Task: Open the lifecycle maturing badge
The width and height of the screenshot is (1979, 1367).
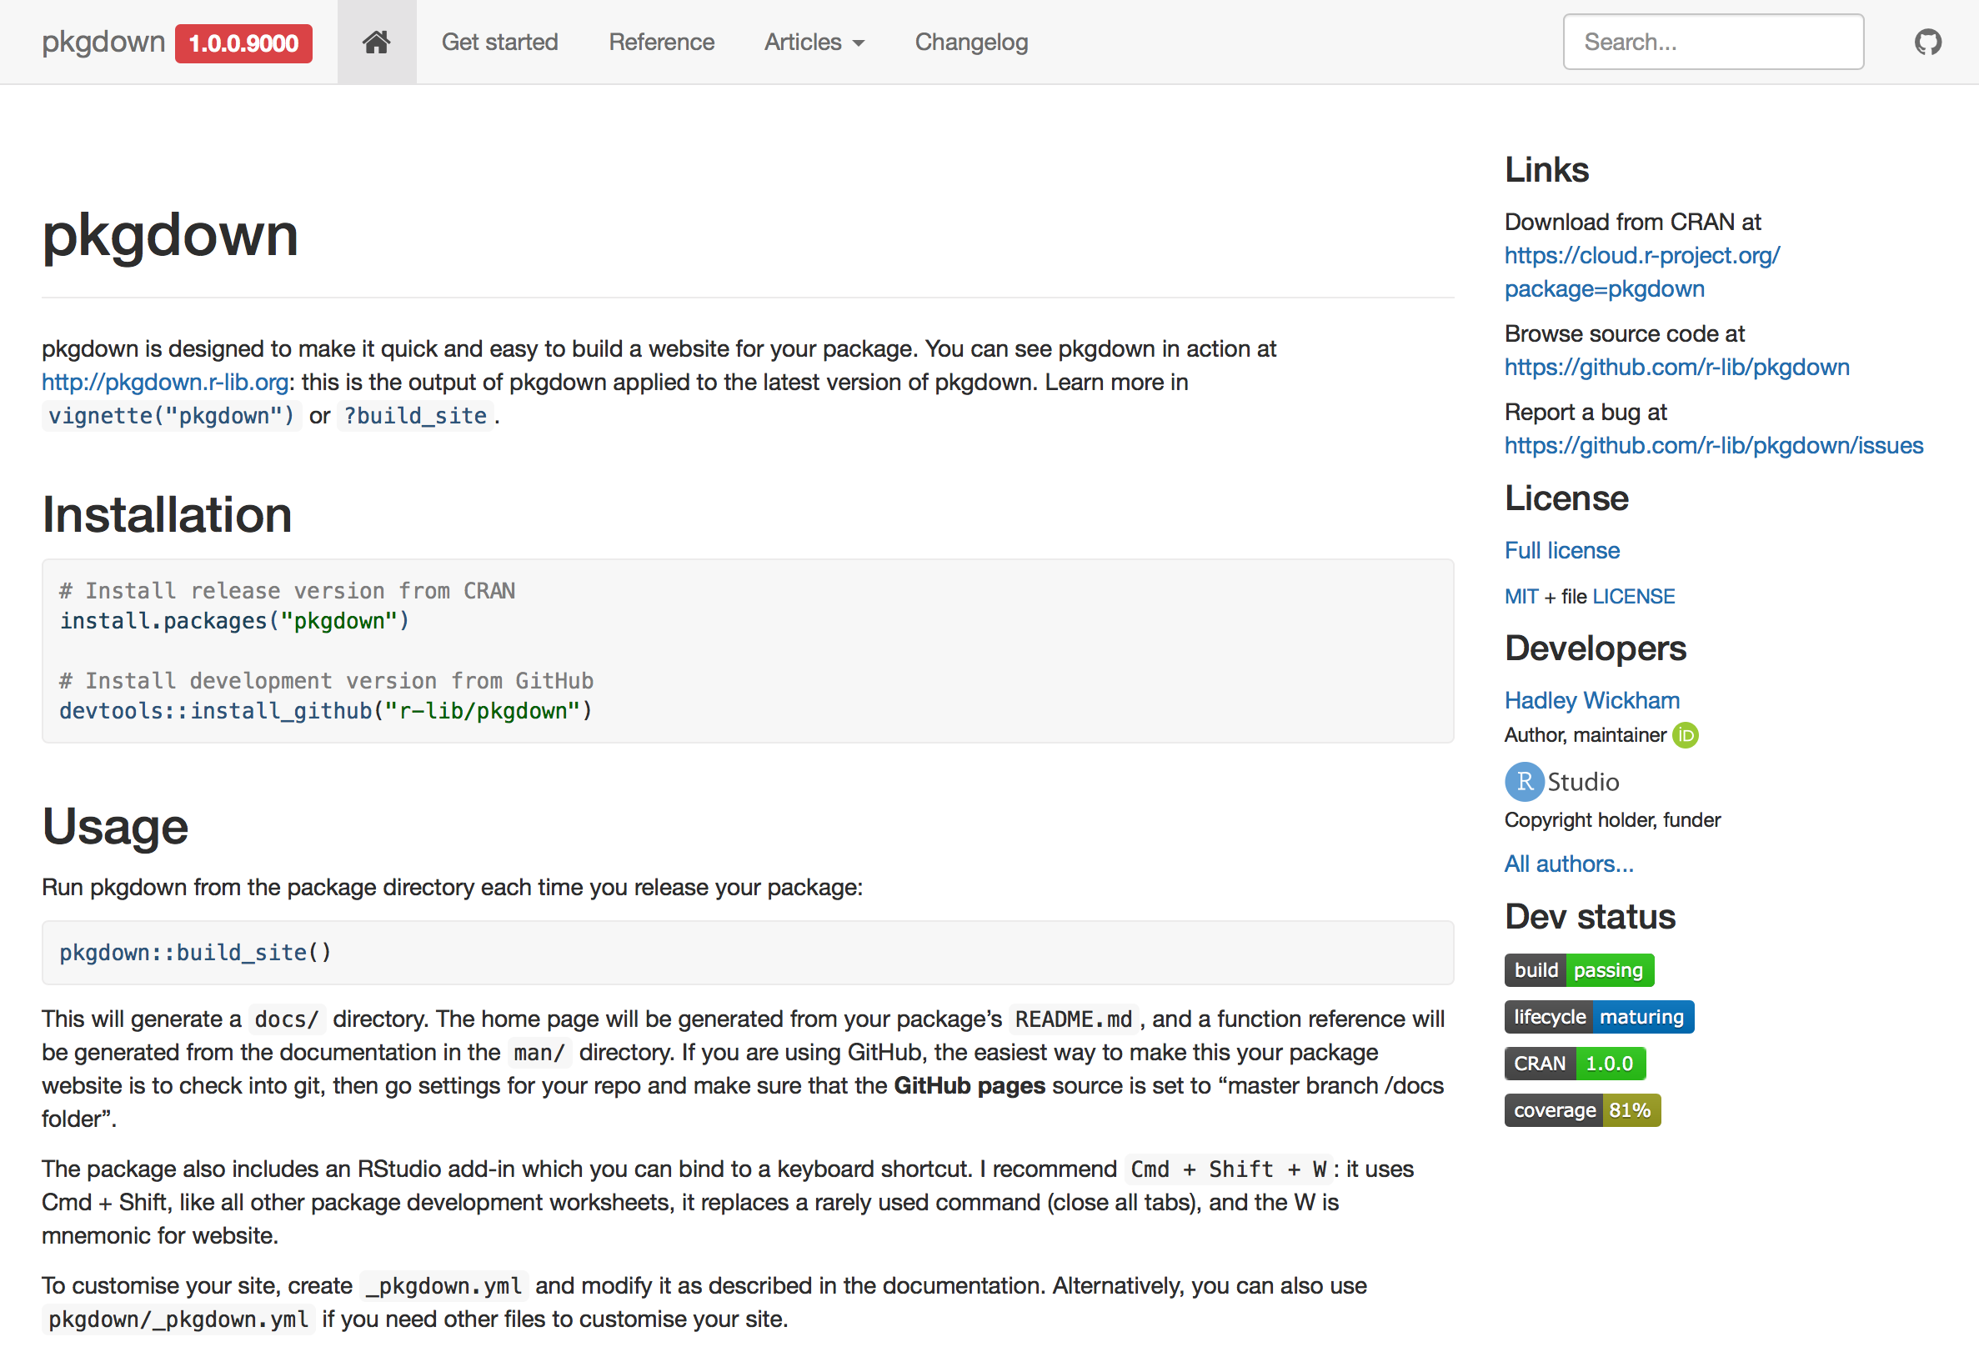Action: 1598,1017
